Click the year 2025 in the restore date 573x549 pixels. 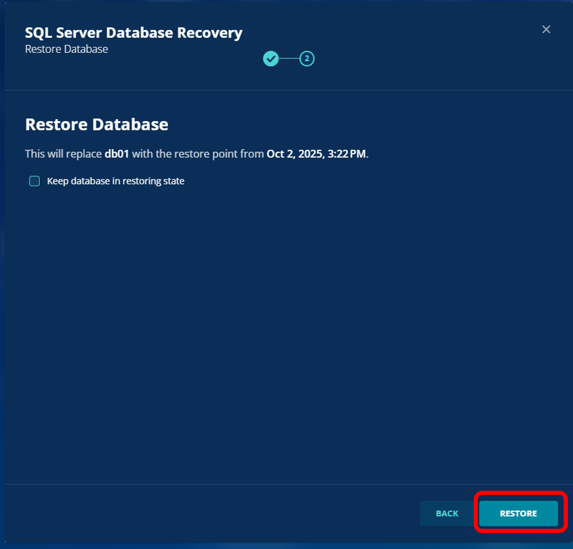click(x=311, y=154)
